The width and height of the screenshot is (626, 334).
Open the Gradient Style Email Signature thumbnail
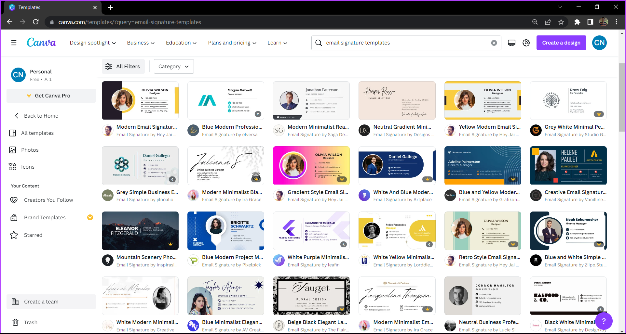311,166
